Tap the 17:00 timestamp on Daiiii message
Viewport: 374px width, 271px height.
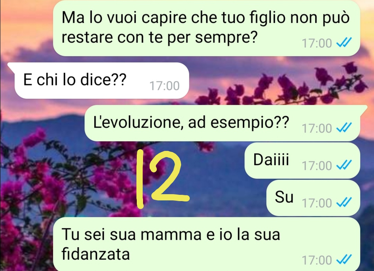(x=317, y=165)
